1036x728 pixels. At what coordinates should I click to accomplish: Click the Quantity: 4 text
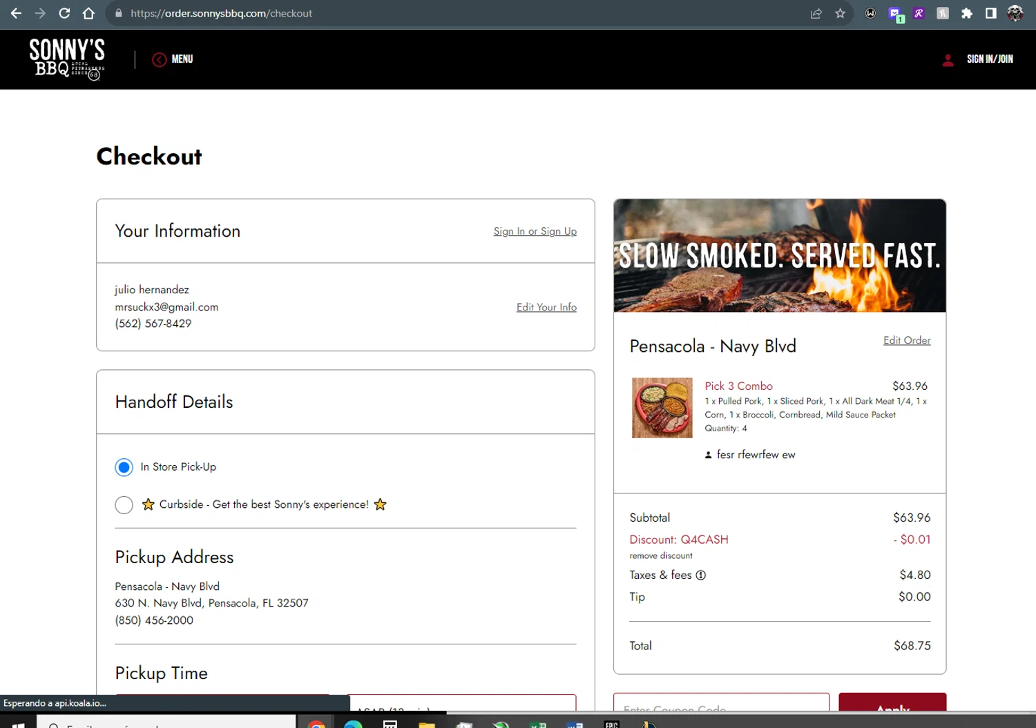[x=726, y=429]
